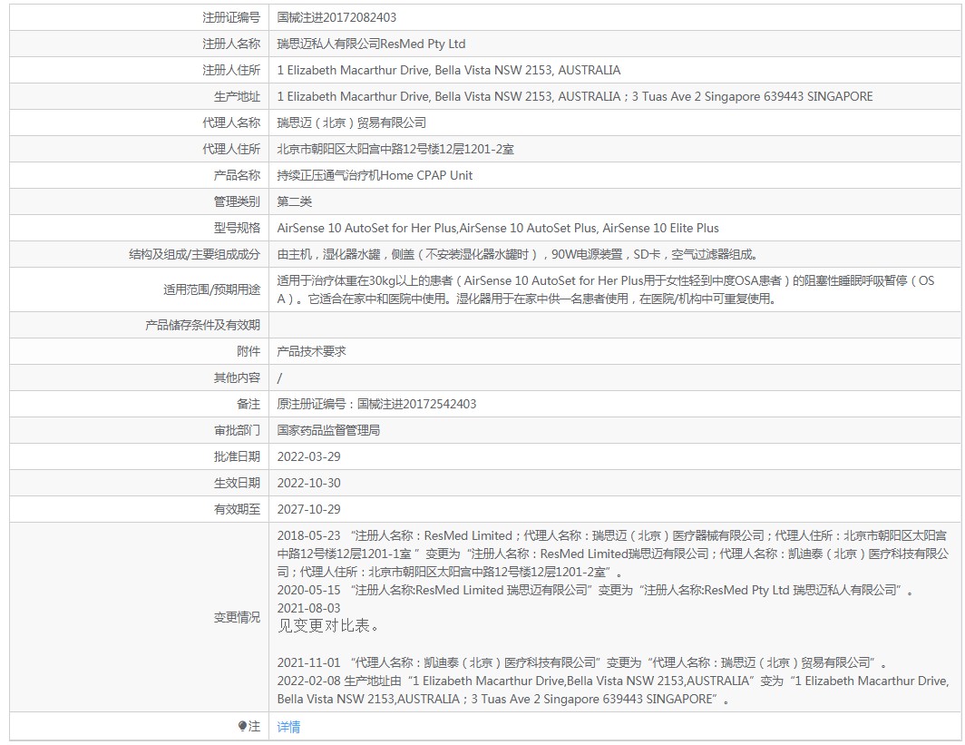Image resolution: width=965 pixels, height=745 pixels.
Task: Select the intended use text about 30kg patients
Action: coord(606,289)
